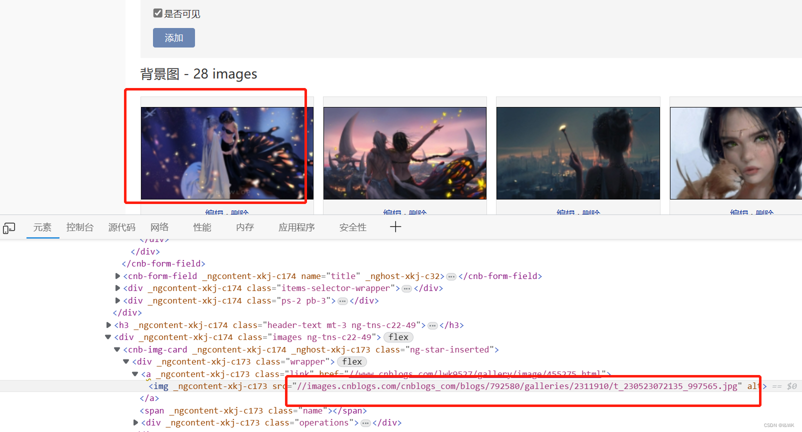This screenshot has height=432, width=802.
Task: Expand ellipsis in ps-2 pb-3 node
Action: click(x=342, y=301)
